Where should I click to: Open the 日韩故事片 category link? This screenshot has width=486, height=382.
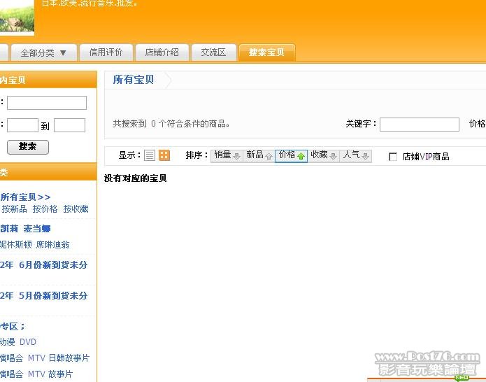coord(69,358)
